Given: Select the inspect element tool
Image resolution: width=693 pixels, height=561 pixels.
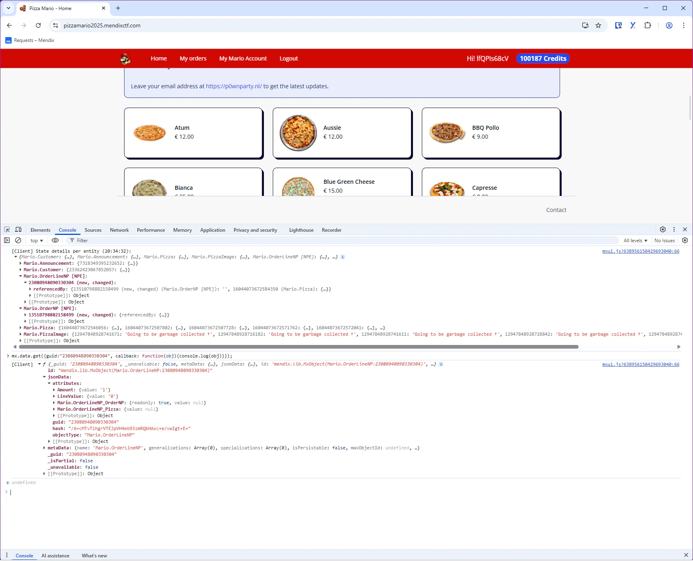Looking at the screenshot, I should [x=6, y=230].
